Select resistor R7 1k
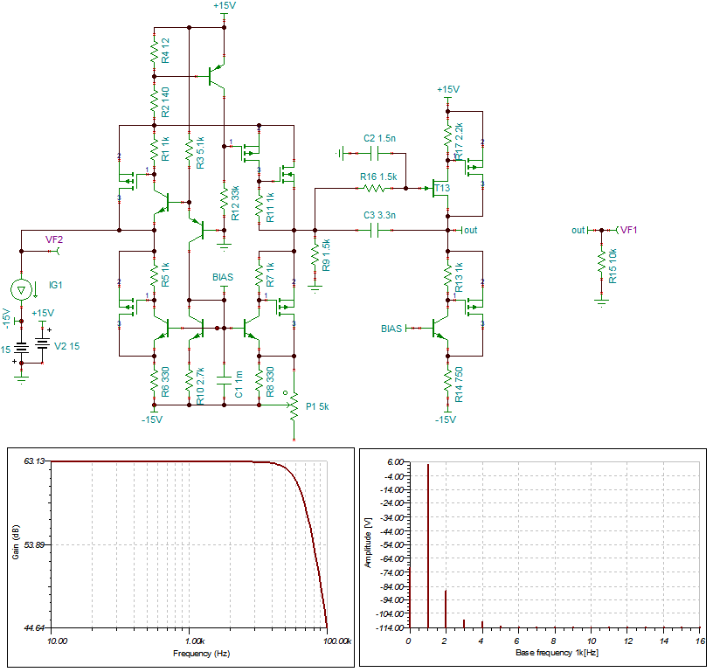 260,276
